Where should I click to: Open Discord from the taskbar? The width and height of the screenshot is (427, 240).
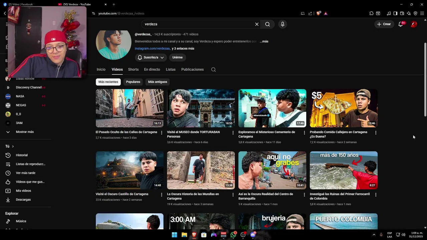253,235
